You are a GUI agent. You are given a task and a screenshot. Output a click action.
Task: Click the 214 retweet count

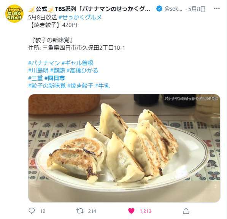92,211
